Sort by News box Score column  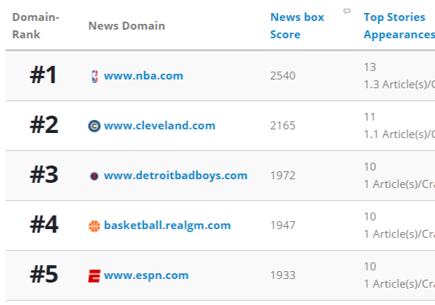(297, 25)
